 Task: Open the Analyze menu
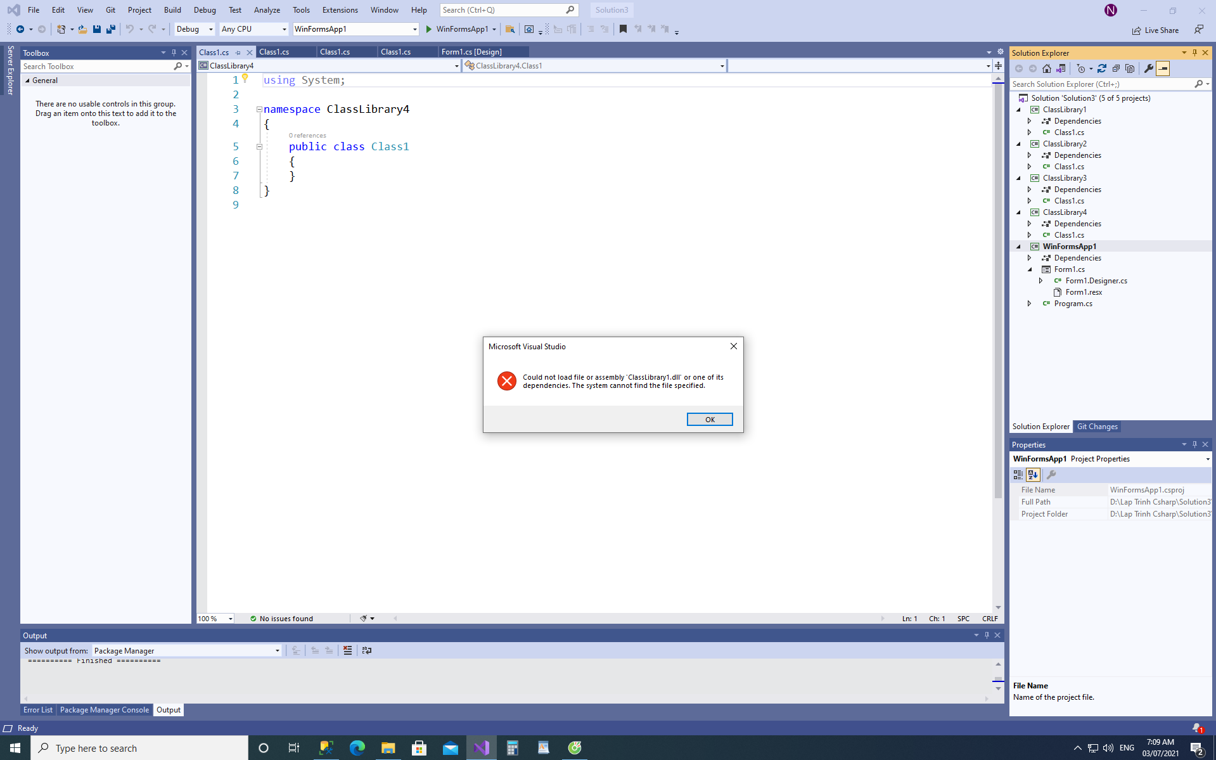267,10
